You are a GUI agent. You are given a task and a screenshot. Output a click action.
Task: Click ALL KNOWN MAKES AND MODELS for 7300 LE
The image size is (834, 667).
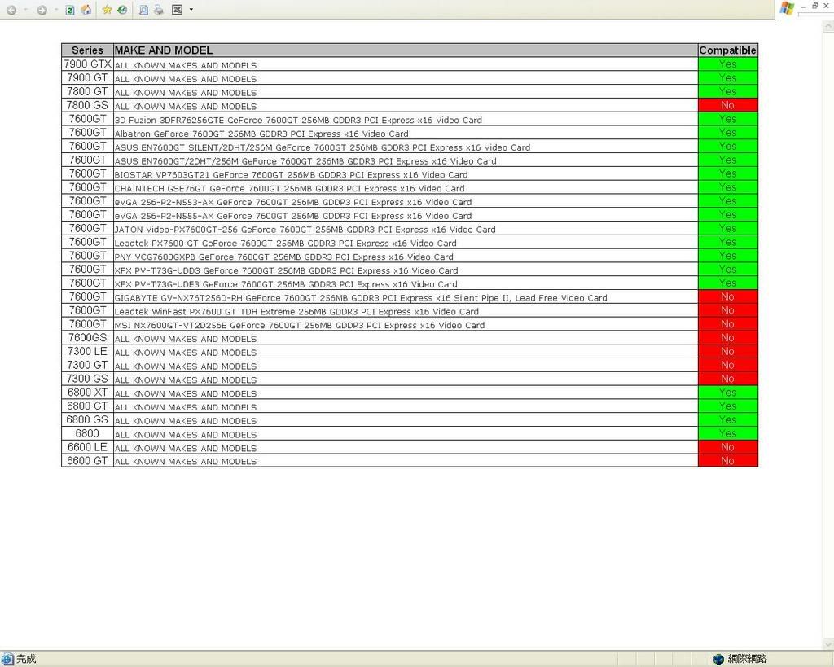186,353
